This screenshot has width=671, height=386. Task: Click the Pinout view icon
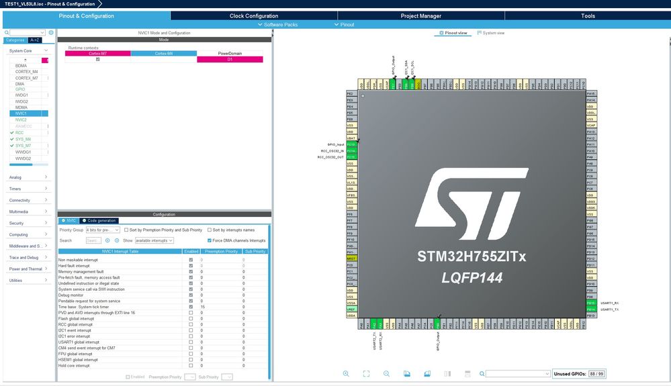(442, 33)
